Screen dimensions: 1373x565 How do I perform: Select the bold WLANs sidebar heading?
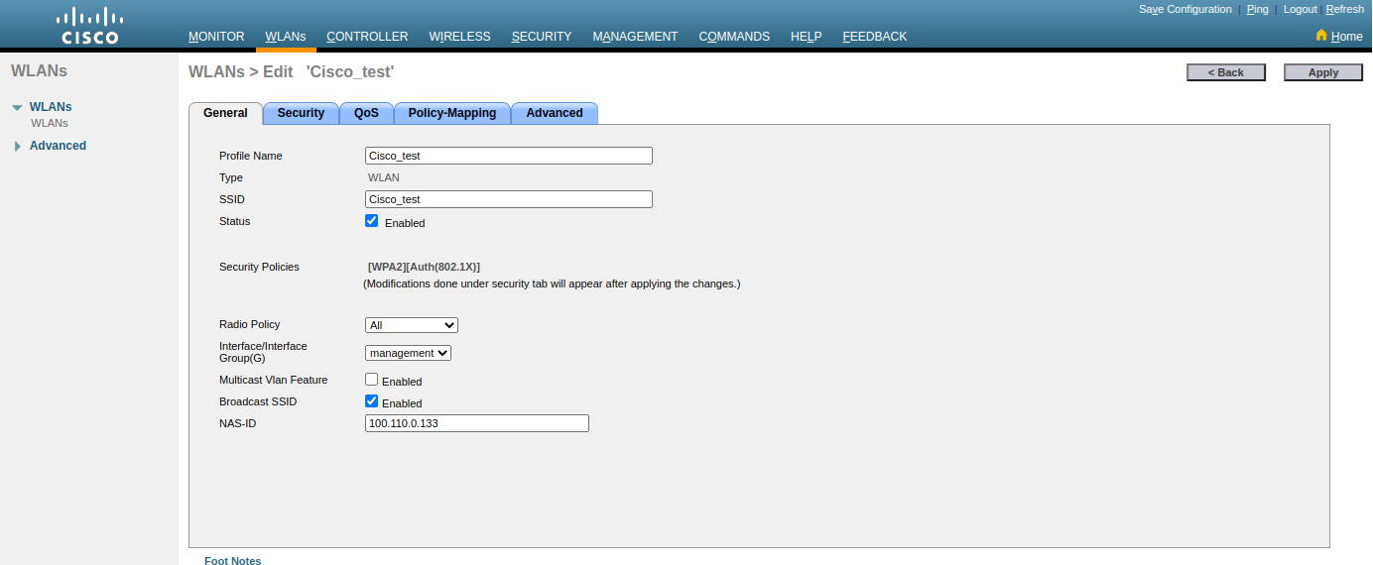pyautogui.click(x=51, y=107)
